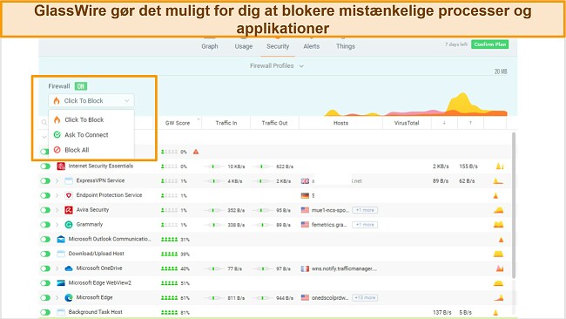Select the Security tab

pyautogui.click(x=278, y=46)
